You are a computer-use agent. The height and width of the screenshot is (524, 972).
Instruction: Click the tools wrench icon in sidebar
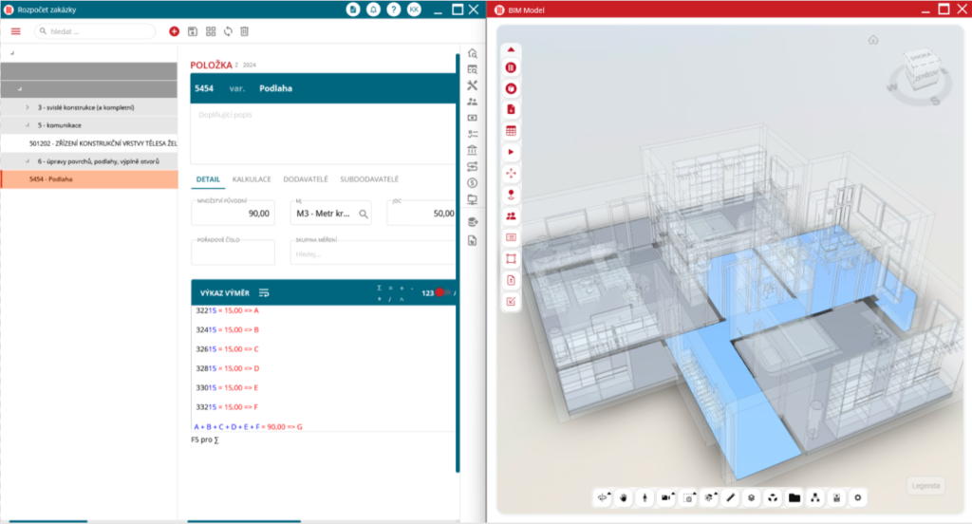click(472, 85)
